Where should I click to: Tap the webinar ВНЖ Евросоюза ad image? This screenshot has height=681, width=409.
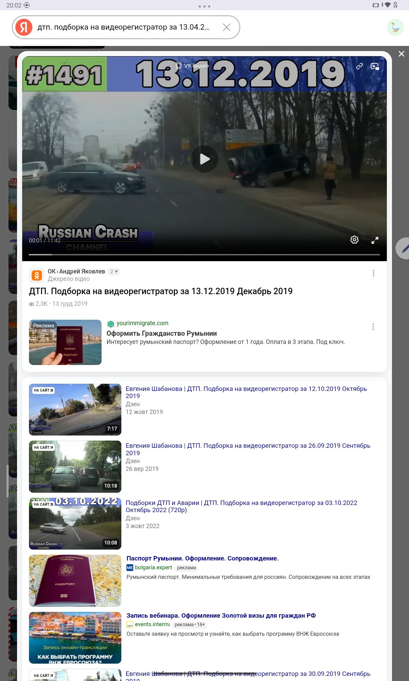coord(75,638)
